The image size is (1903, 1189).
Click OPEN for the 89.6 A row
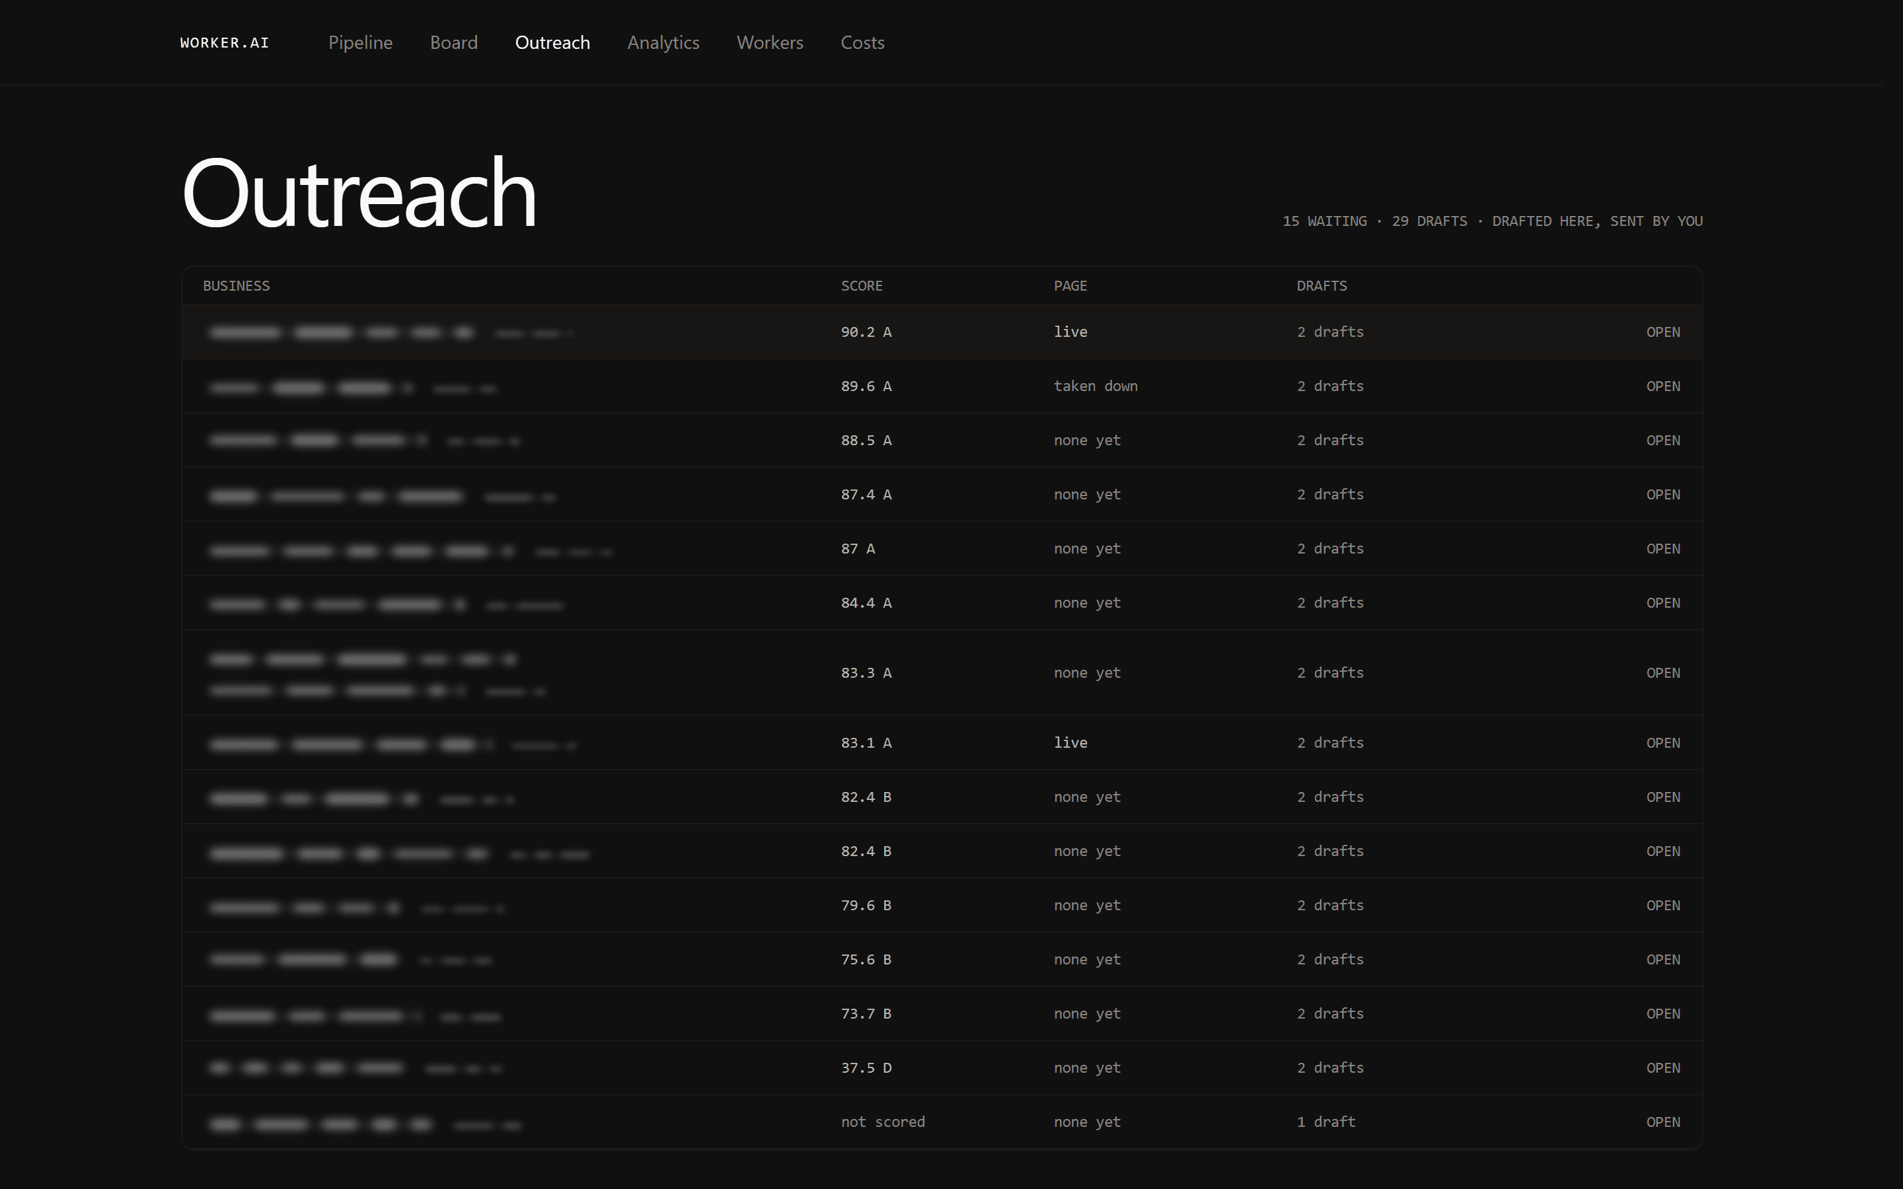coord(1662,386)
